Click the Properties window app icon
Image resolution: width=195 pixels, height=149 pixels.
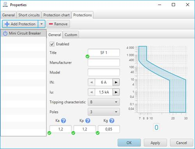tap(5, 5)
